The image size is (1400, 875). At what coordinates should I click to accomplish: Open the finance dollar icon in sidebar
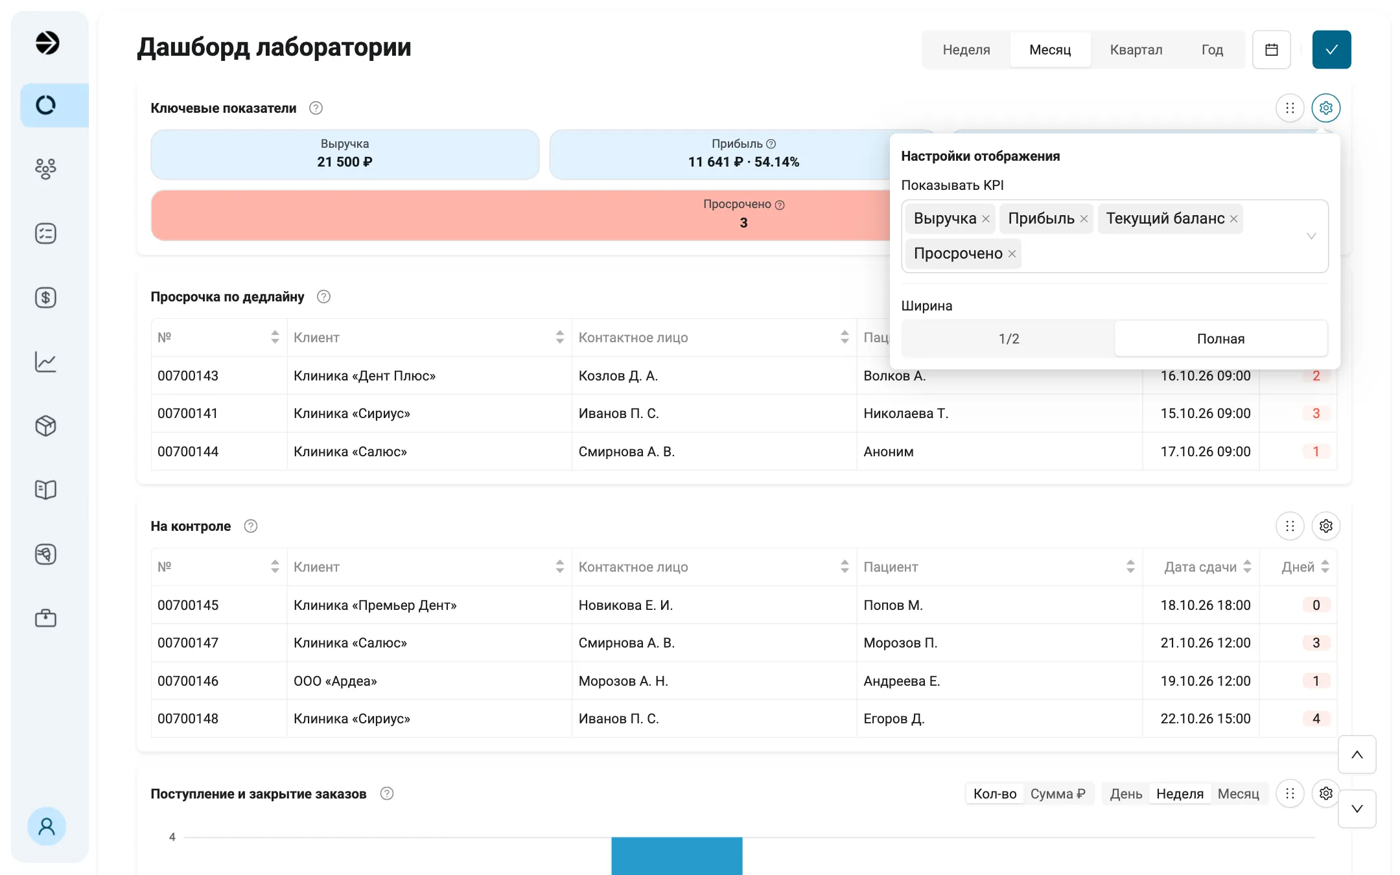point(45,297)
